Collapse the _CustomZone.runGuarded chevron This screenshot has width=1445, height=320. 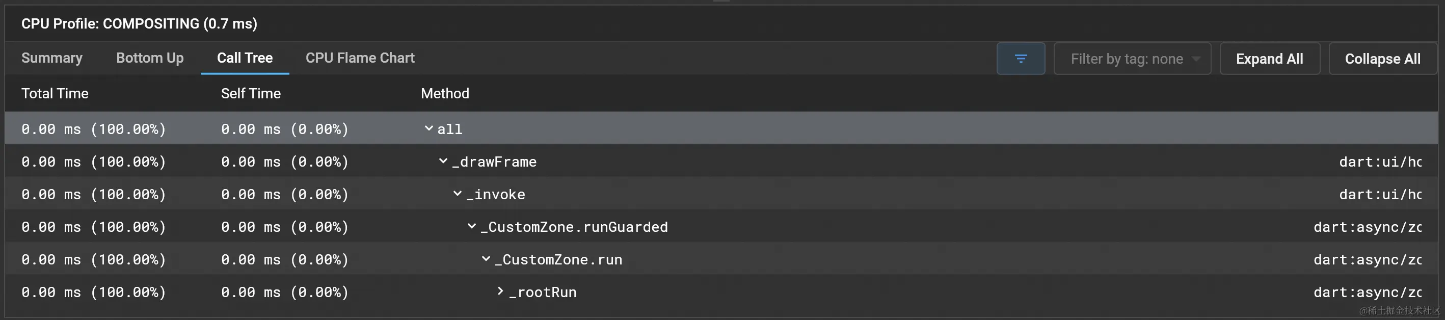(472, 226)
